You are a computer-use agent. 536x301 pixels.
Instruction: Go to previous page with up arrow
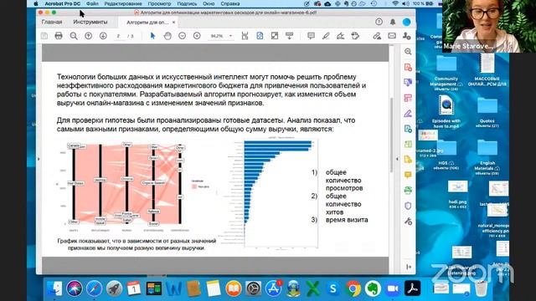(x=88, y=36)
